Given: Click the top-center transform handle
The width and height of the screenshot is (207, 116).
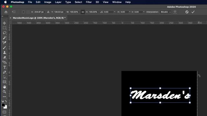Looking at the screenshot, I should (x=160, y=88).
